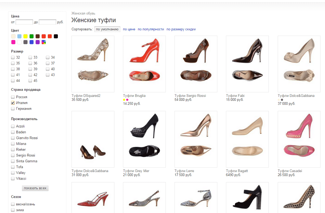This screenshot has width=325, height=213.
Task: Pick the purple color swatch
Action: coord(37,42)
